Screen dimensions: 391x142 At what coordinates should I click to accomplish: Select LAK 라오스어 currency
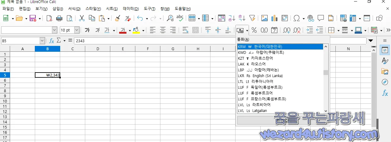280,64
